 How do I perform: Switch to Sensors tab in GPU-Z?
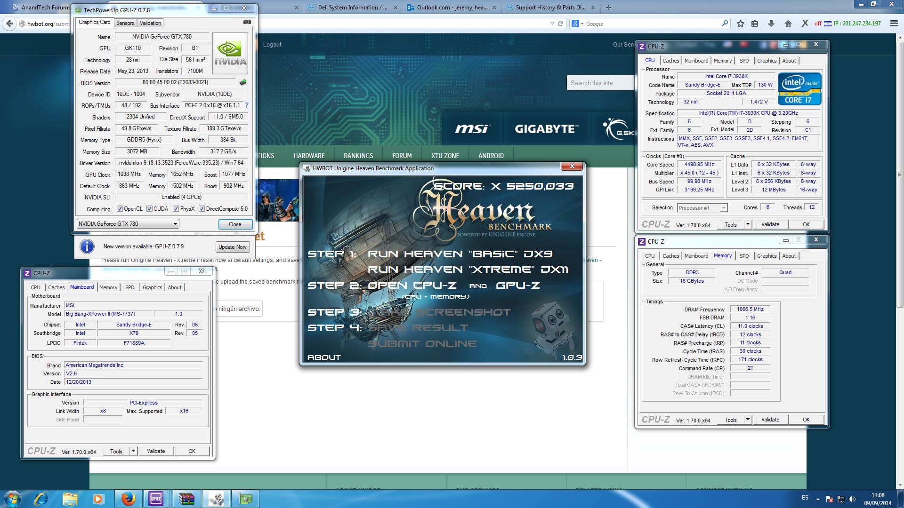[x=125, y=23]
